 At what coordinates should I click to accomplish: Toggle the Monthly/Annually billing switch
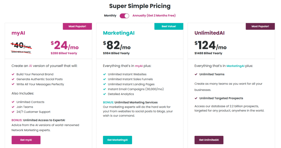pyautogui.click(x=124, y=16)
